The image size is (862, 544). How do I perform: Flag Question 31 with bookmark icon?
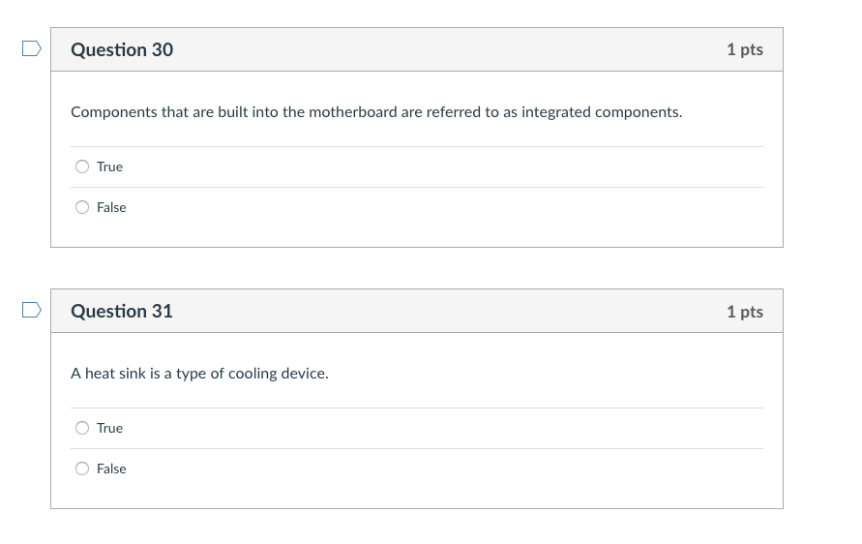pyautogui.click(x=32, y=309)
